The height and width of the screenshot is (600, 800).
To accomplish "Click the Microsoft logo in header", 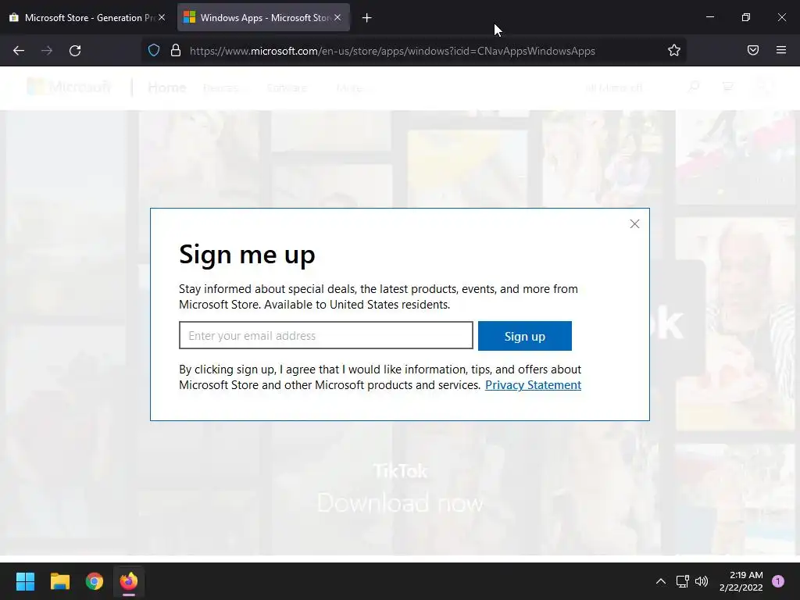I will (x=69, y=87).
